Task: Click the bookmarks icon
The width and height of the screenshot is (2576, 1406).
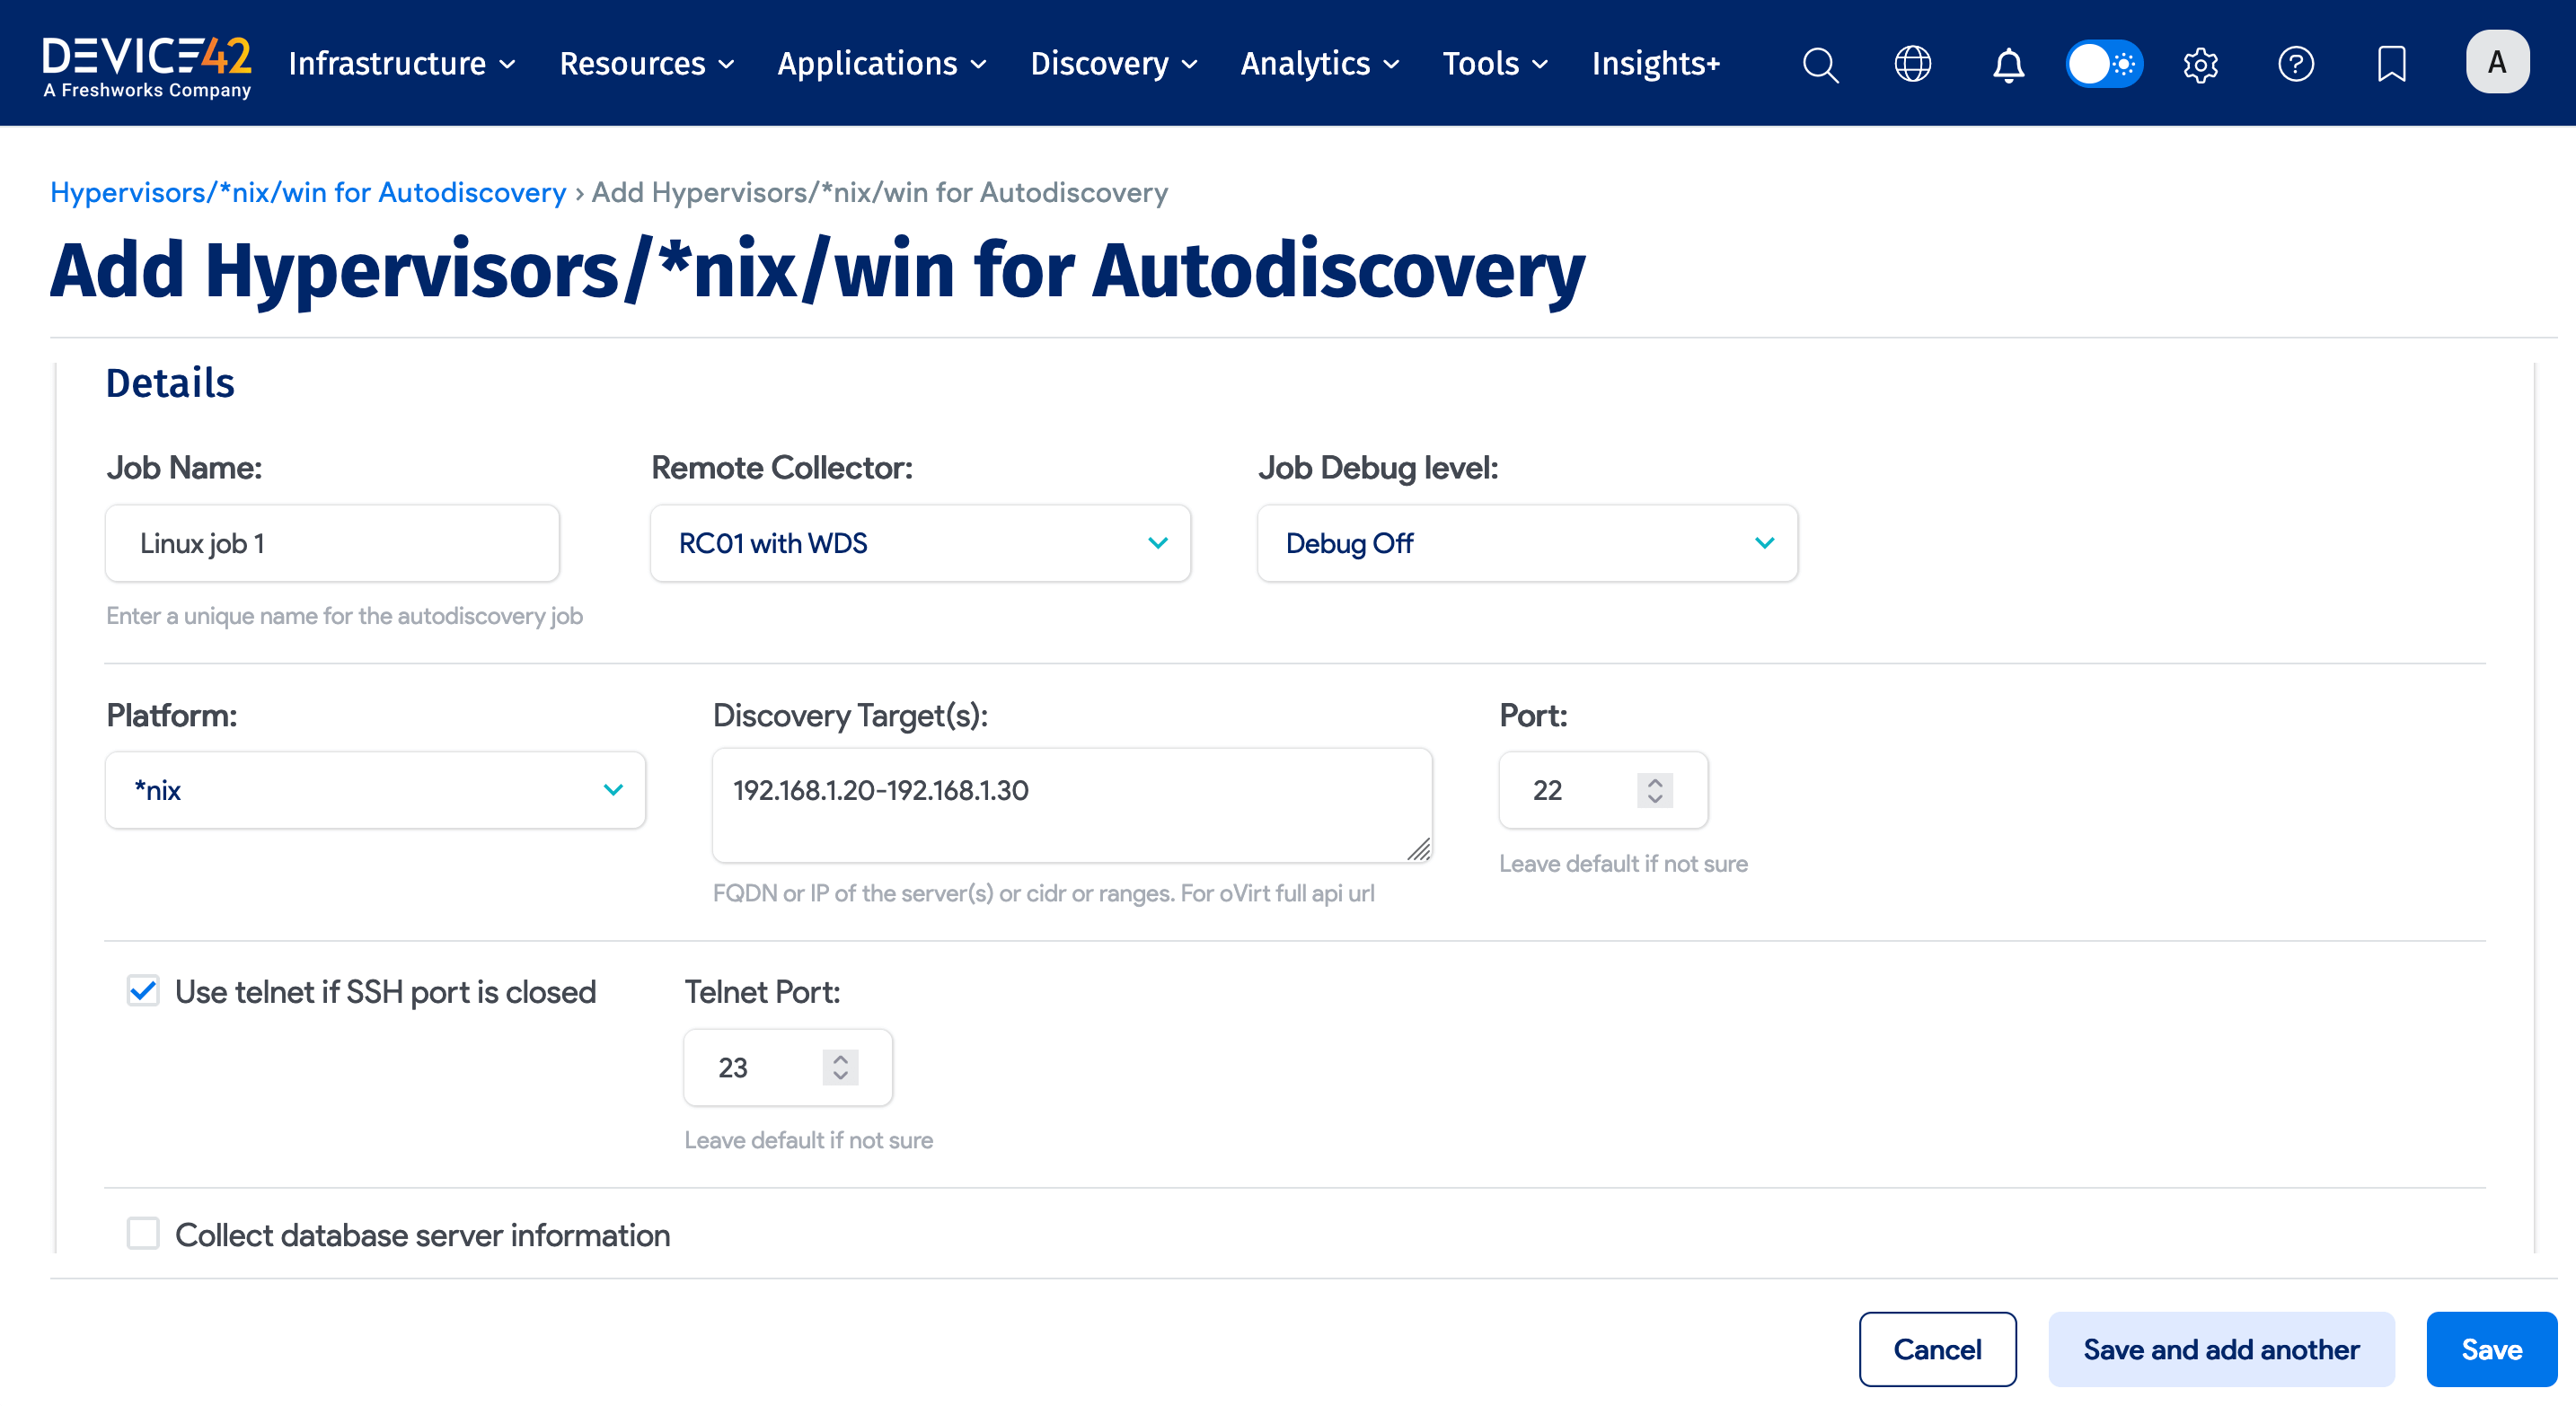Action: (x=2391, y=64)
